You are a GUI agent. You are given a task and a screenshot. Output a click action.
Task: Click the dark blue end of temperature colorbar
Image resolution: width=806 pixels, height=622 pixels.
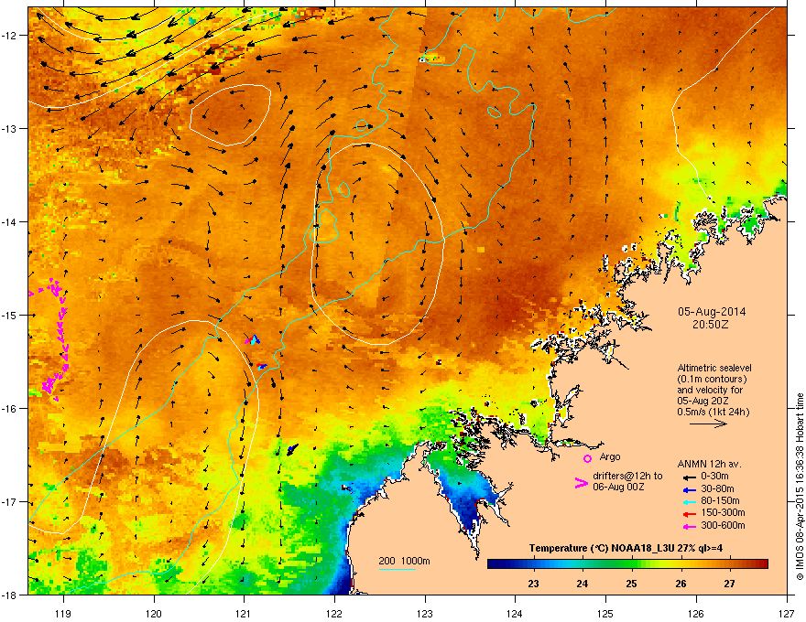pos(494,564)
